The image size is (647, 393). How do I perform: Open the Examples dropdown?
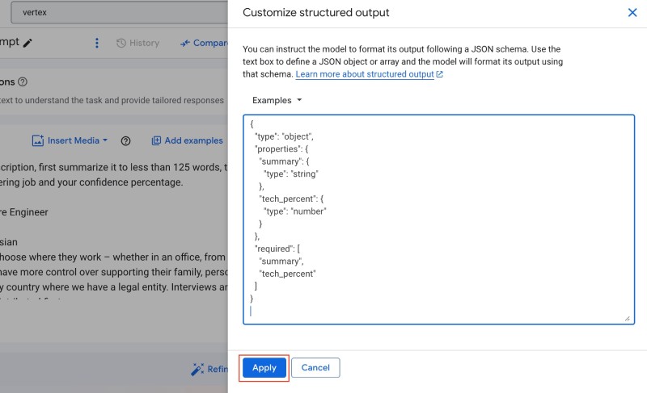277,100
